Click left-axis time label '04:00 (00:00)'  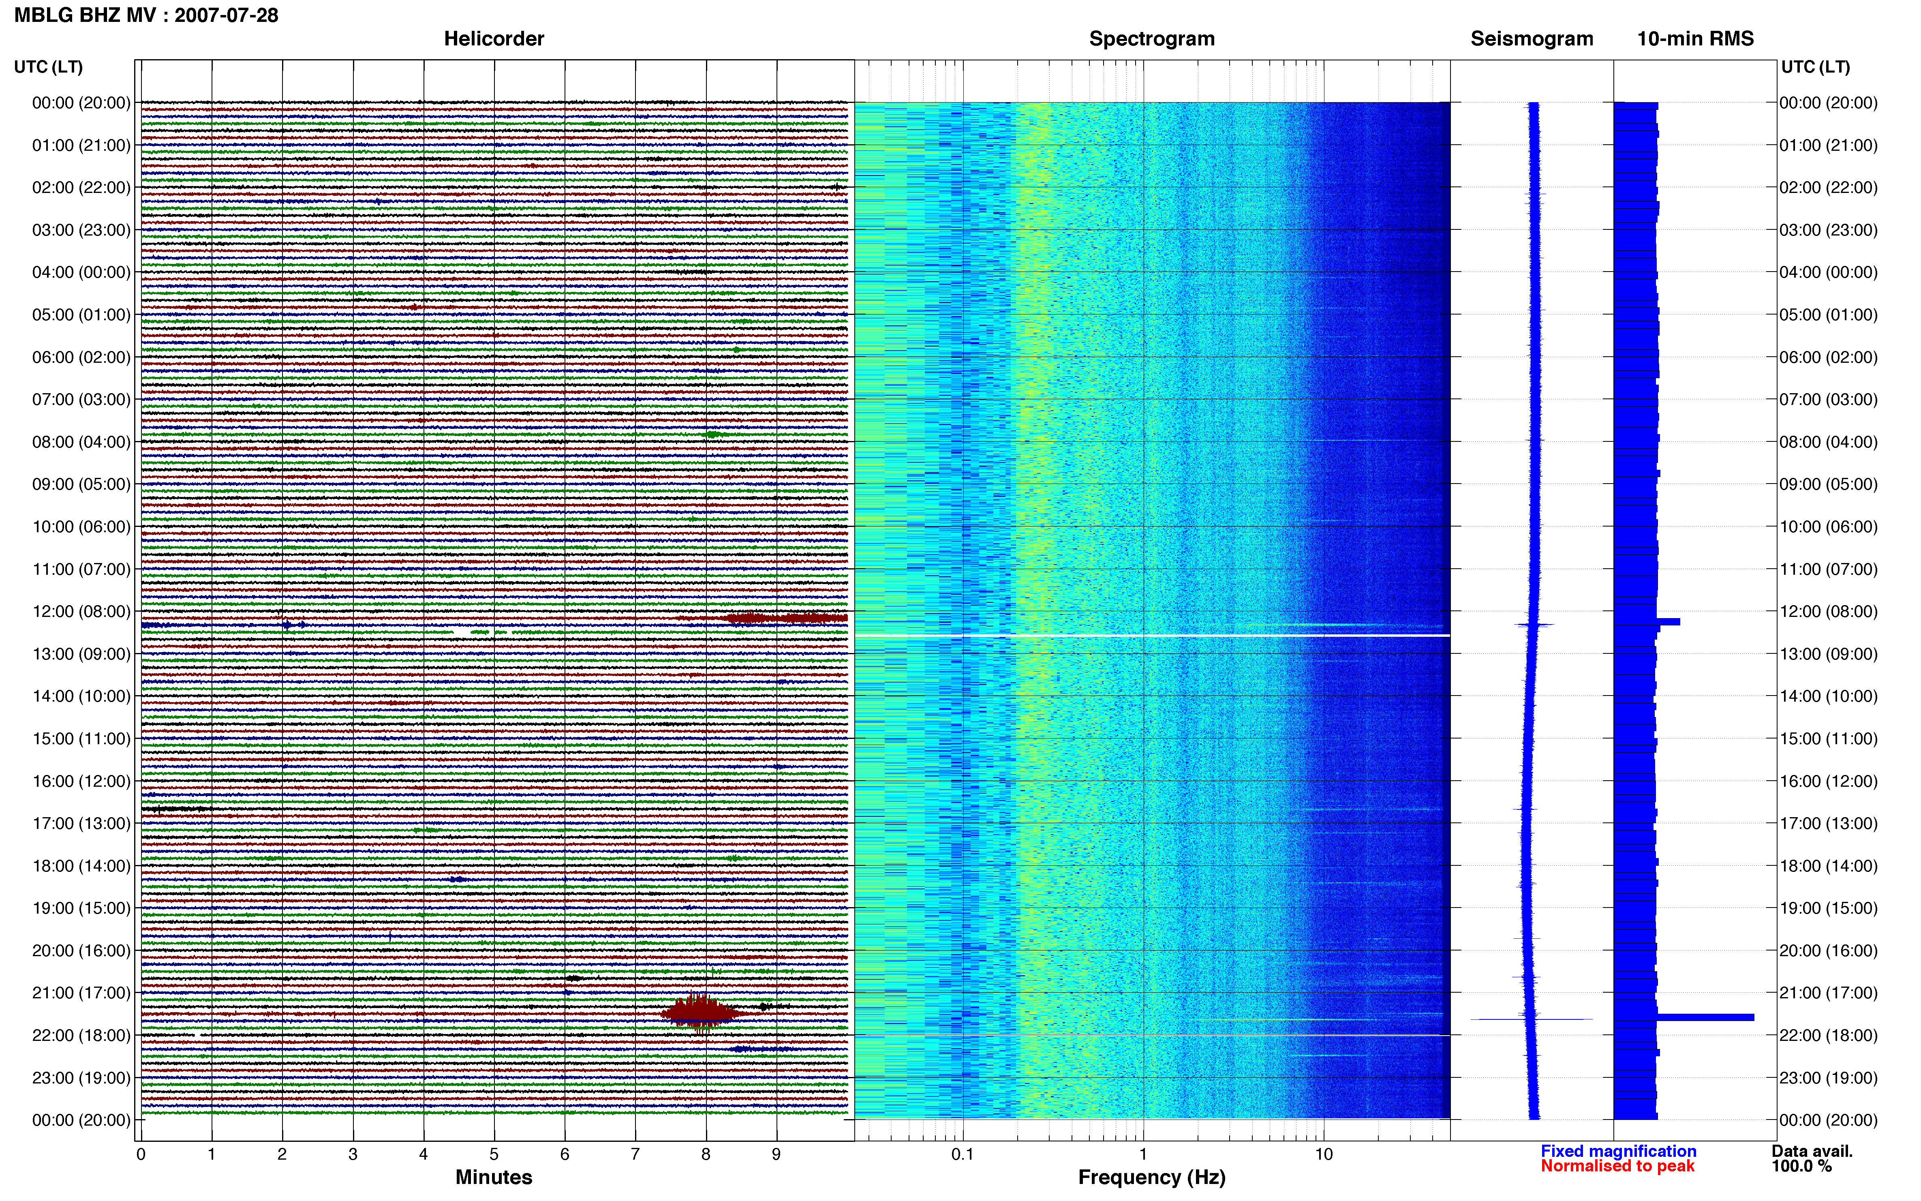click(81, 272)
